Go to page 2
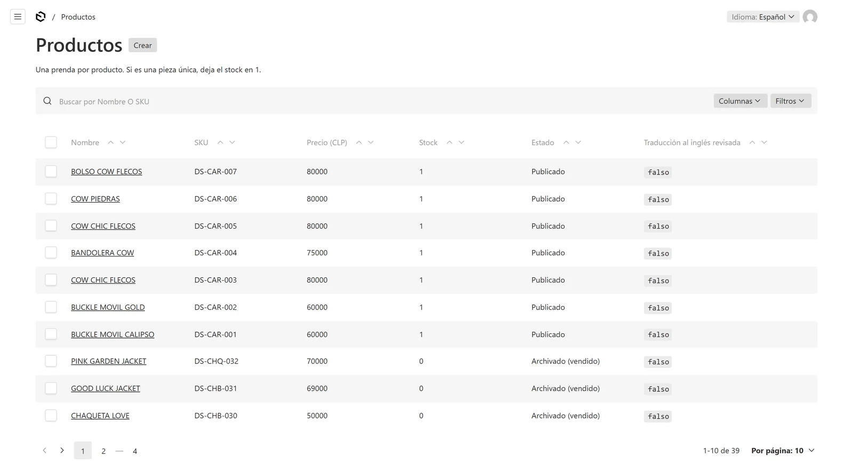The width and height of the screenshot is (853, 474). click(103, 451)
